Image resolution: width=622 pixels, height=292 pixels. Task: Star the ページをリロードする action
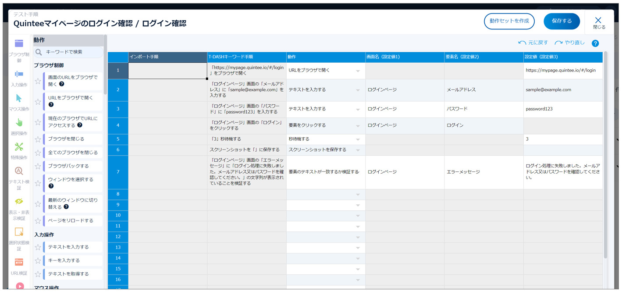pos(38,221)
